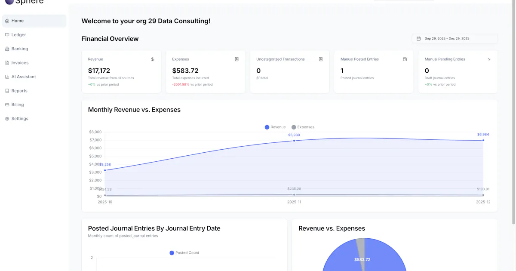Toggle the Posted Count legend item

184,253
